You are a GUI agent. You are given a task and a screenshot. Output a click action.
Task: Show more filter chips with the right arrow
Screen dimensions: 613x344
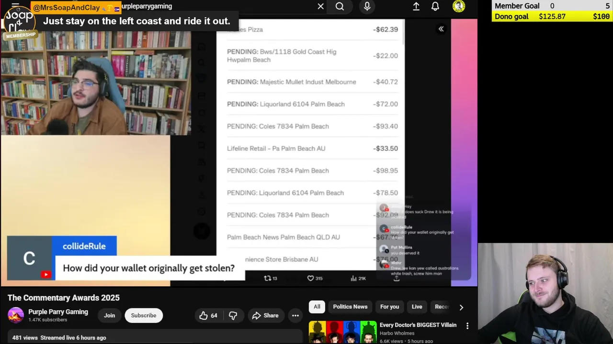point(461,307)
